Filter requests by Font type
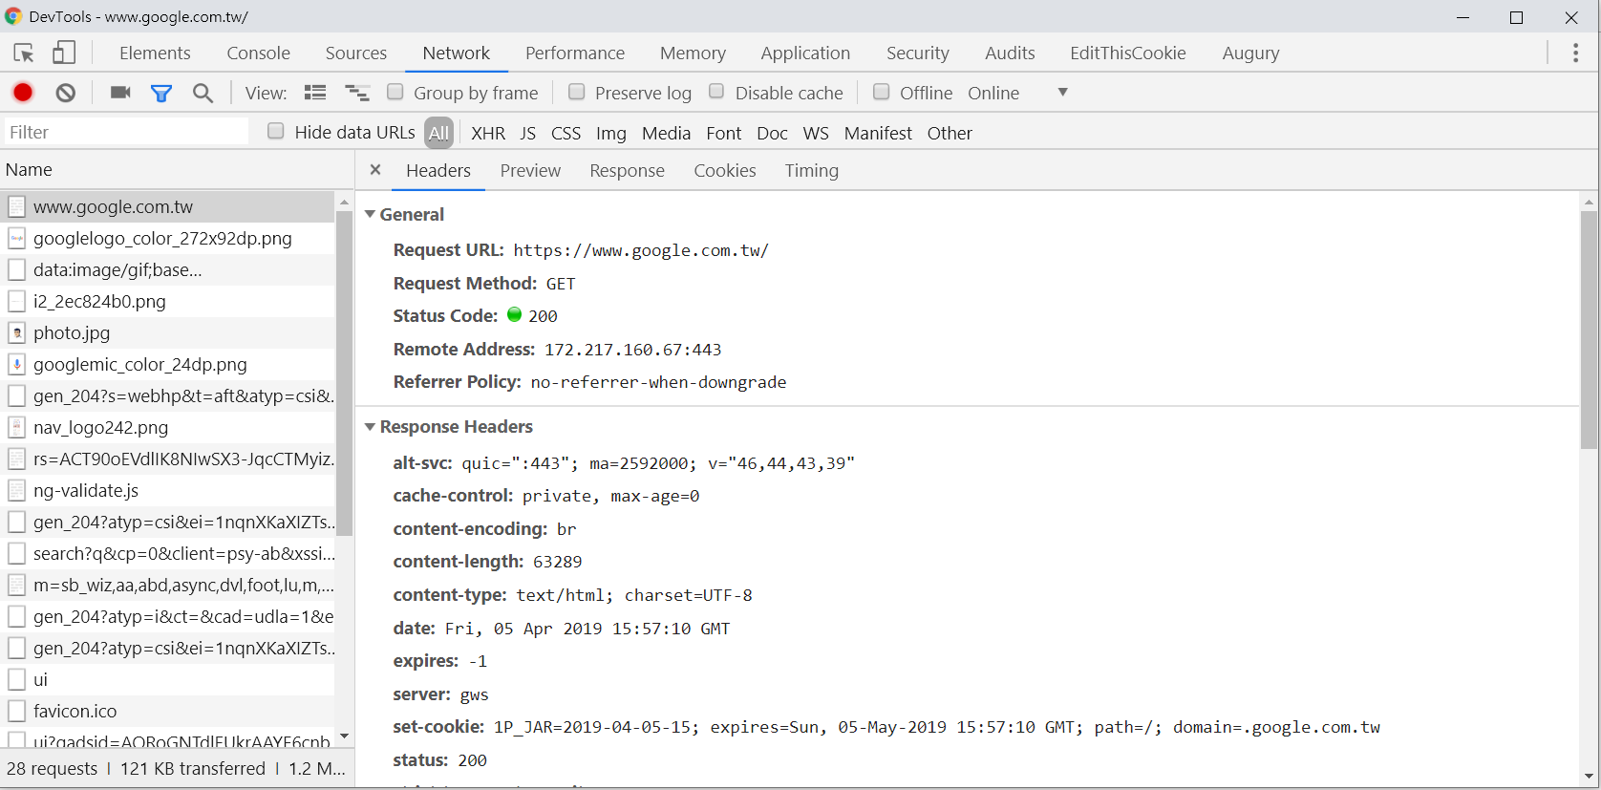Viewport: 1601px width, 790px height. click(723, 133)
